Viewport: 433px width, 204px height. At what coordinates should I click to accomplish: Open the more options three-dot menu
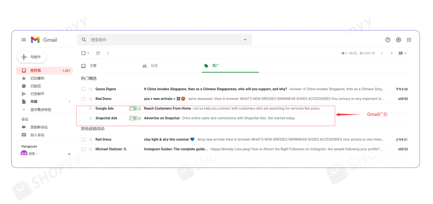108,53
